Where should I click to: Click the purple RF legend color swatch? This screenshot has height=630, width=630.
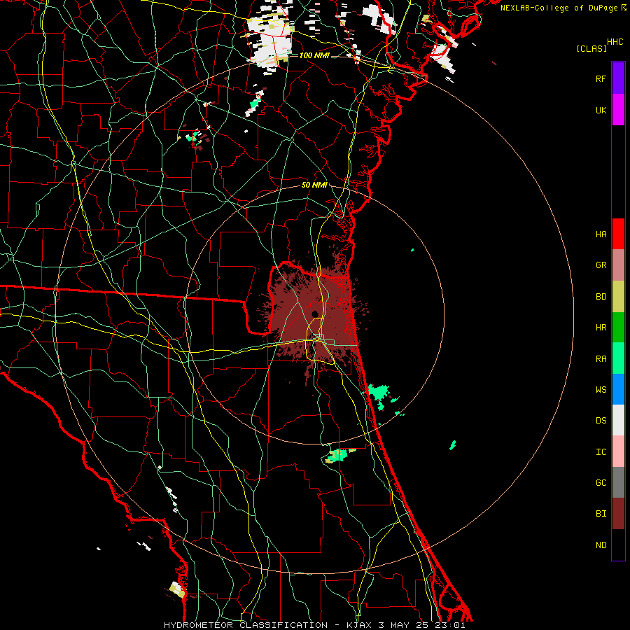pos(618,78)
